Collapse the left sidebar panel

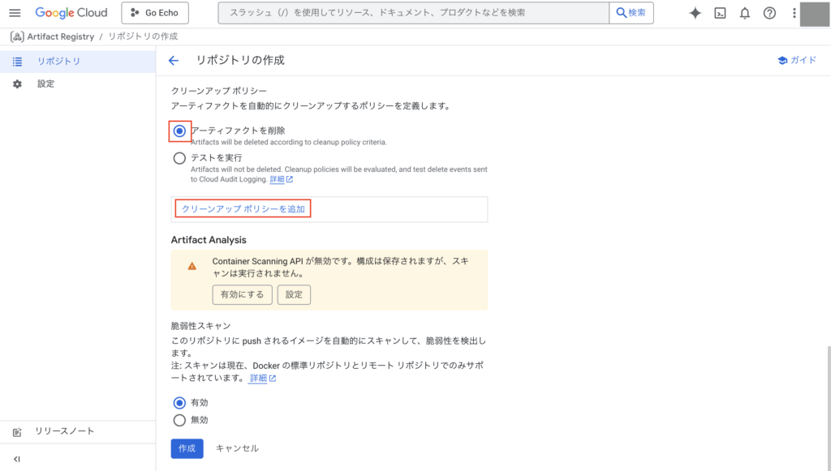point(17,459)
